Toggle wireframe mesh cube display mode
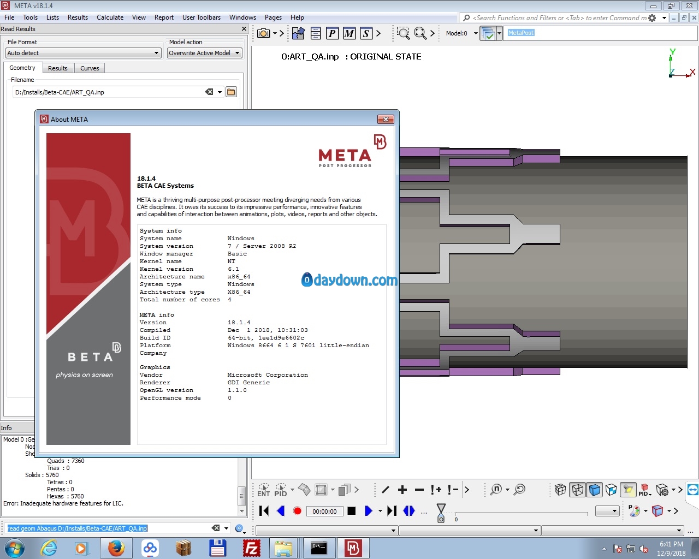 pyautogui.click(x=560, y=490)
